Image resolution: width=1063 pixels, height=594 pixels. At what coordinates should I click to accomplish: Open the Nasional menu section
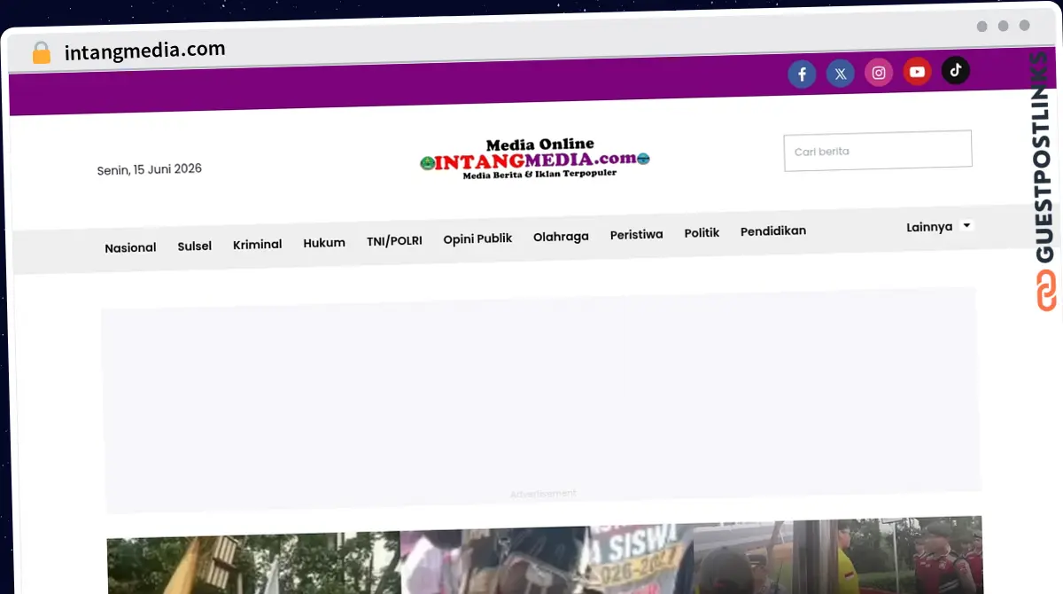point(130,247)
